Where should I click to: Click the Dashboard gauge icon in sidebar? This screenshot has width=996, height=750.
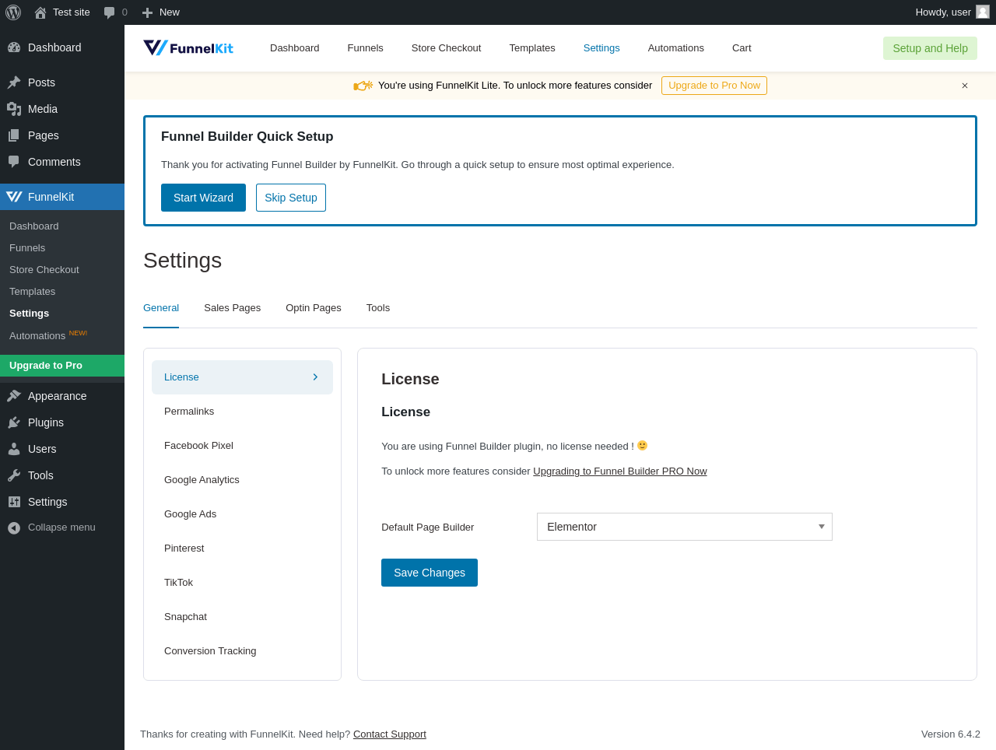(x=14, y=47)
